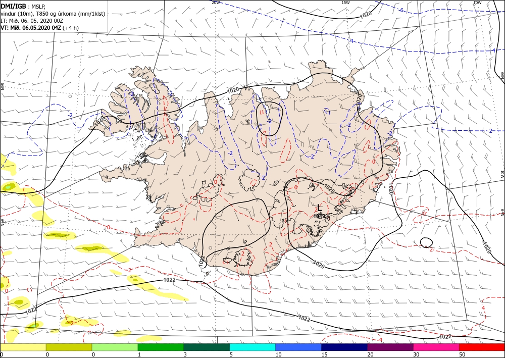Click the legend value '50'
Viewport: 505px width, 358px height.
pyautogui.click(x=461, y=354)
